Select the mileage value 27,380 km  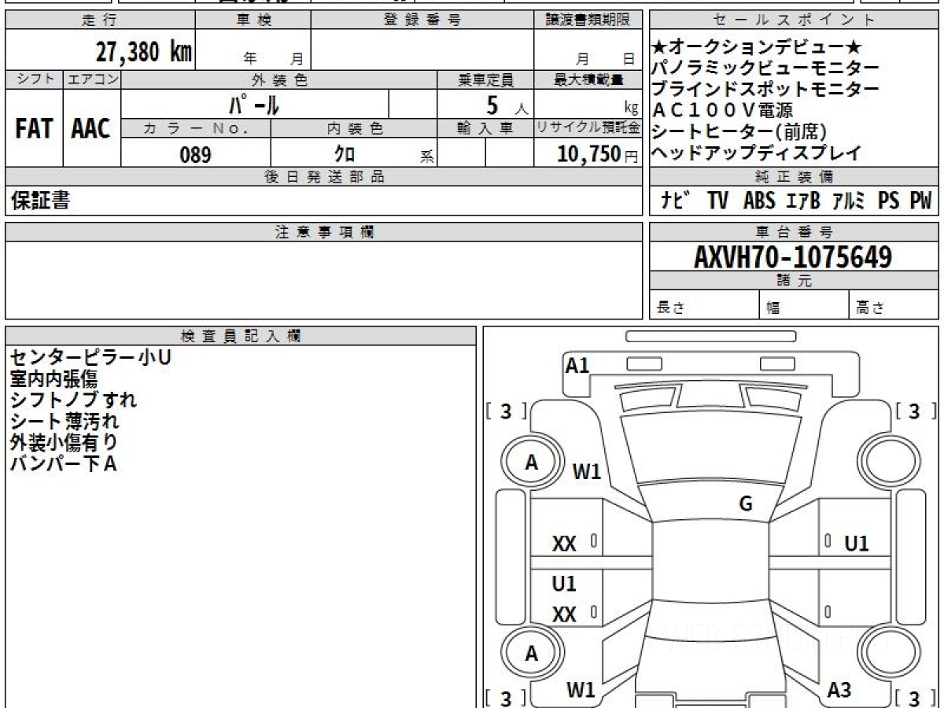pos(144,52)
